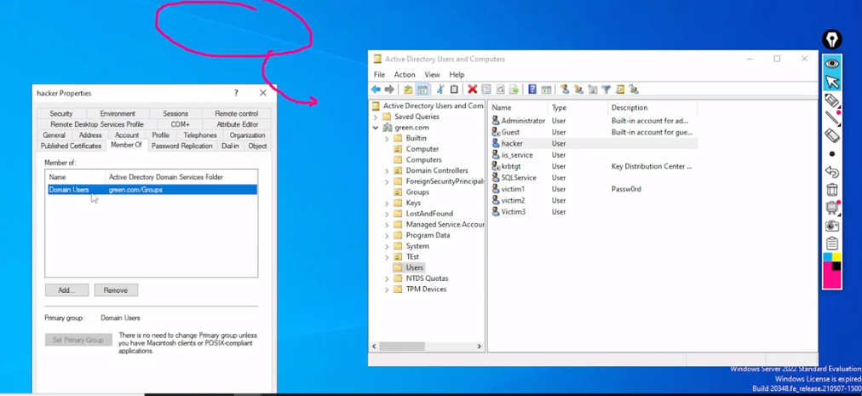Create a new group via toolbar icon
The height and width of the screenshot is (396, 862).
[578, 89]
